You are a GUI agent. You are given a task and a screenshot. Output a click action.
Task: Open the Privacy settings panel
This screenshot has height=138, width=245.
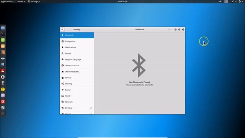coord(77,77)
